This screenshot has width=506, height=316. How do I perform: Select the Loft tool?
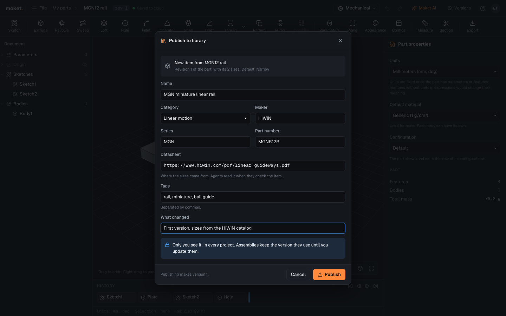[104, 26]
